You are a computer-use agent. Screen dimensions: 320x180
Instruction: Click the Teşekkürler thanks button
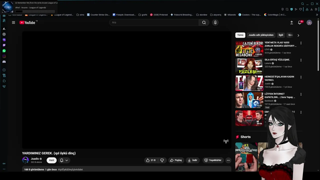(x=213, y=160)
